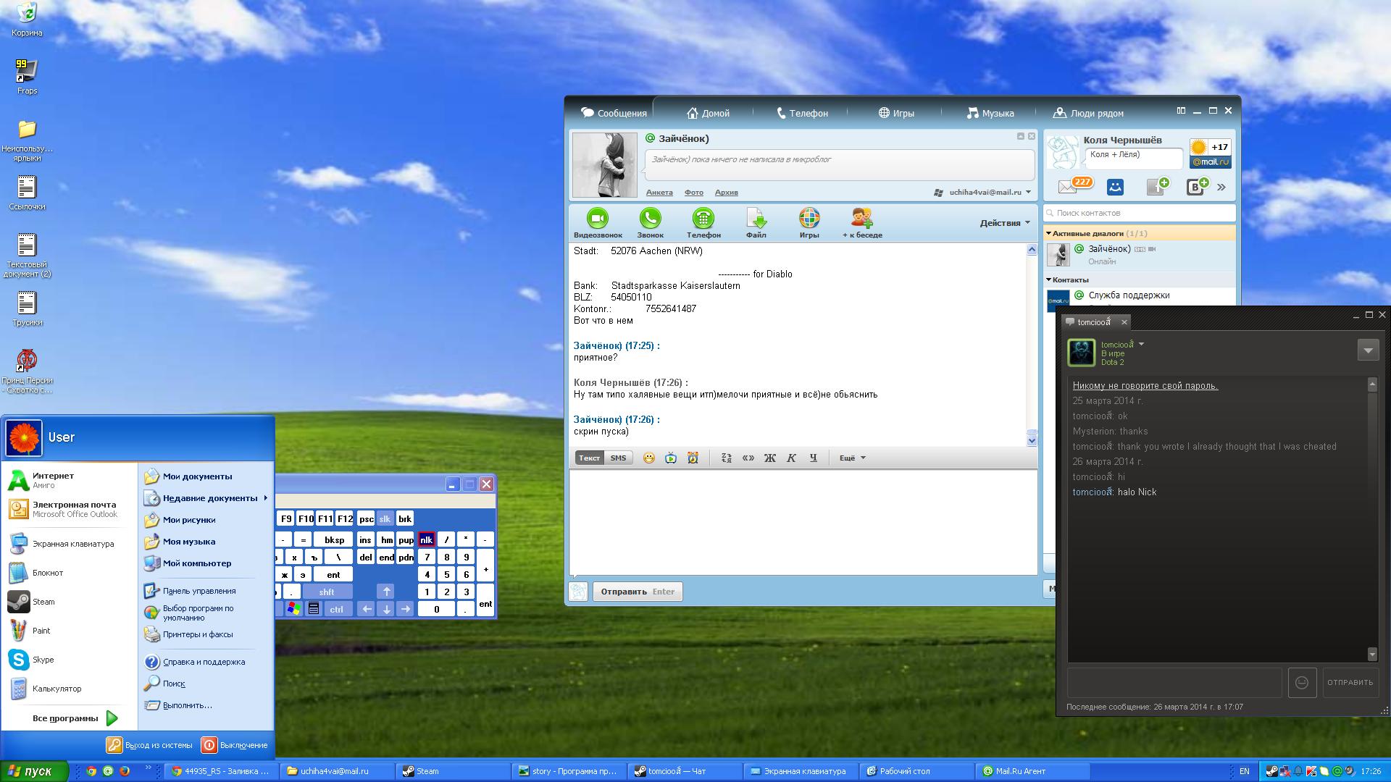
Task: Open the smiley emoticon picker
Action: pos(649,458)
